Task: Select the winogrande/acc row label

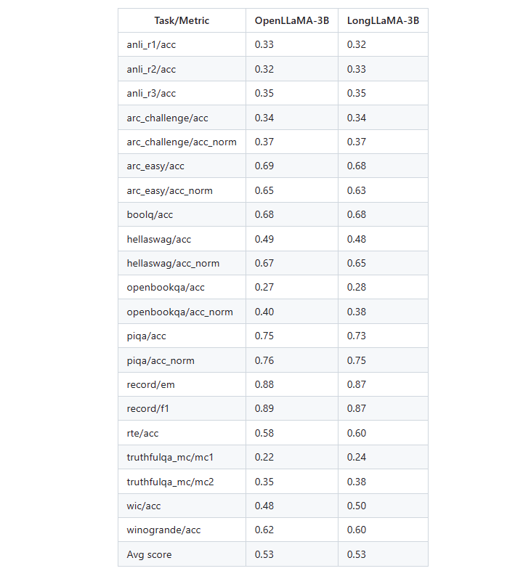Action: (163, 530)
